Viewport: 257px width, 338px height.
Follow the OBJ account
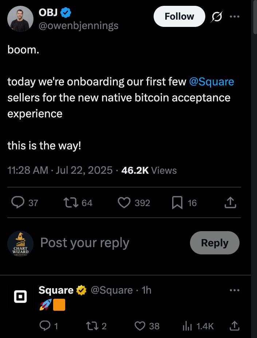pos(179,16)
